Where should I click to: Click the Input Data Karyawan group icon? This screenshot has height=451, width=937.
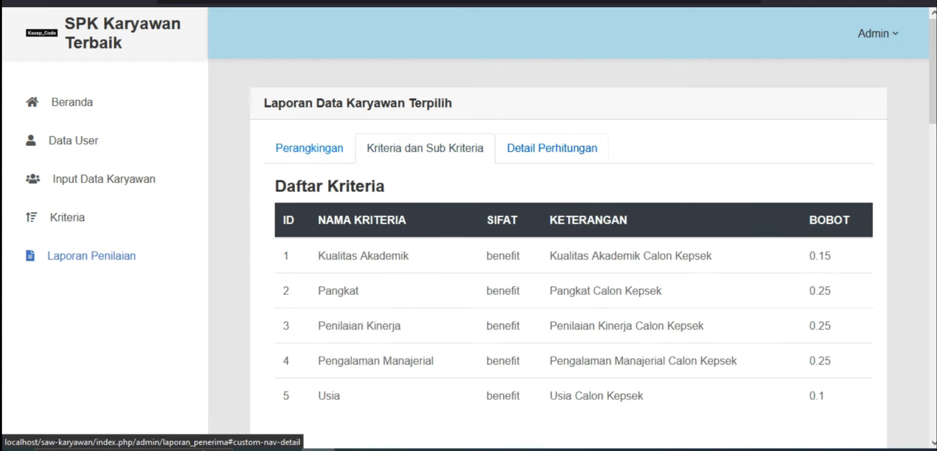click(x=33, y=179)
